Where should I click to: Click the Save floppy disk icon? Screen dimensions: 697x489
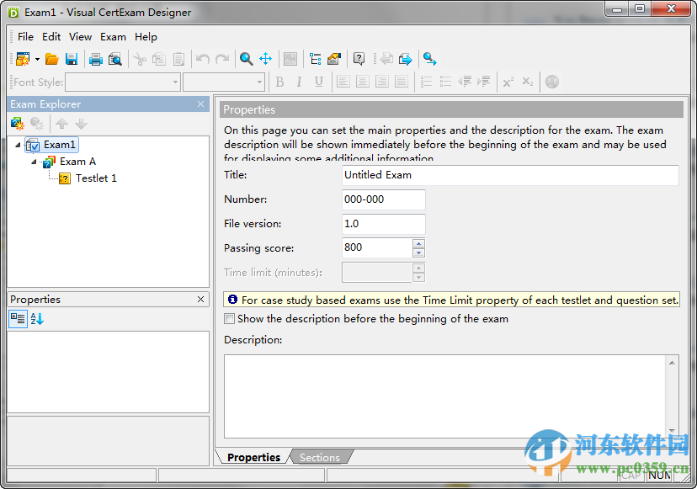click(72, 59)
